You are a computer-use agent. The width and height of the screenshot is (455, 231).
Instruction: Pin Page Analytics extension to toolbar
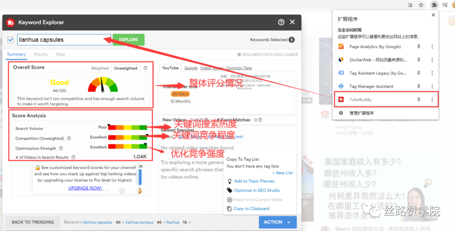[x=418, y=47]
